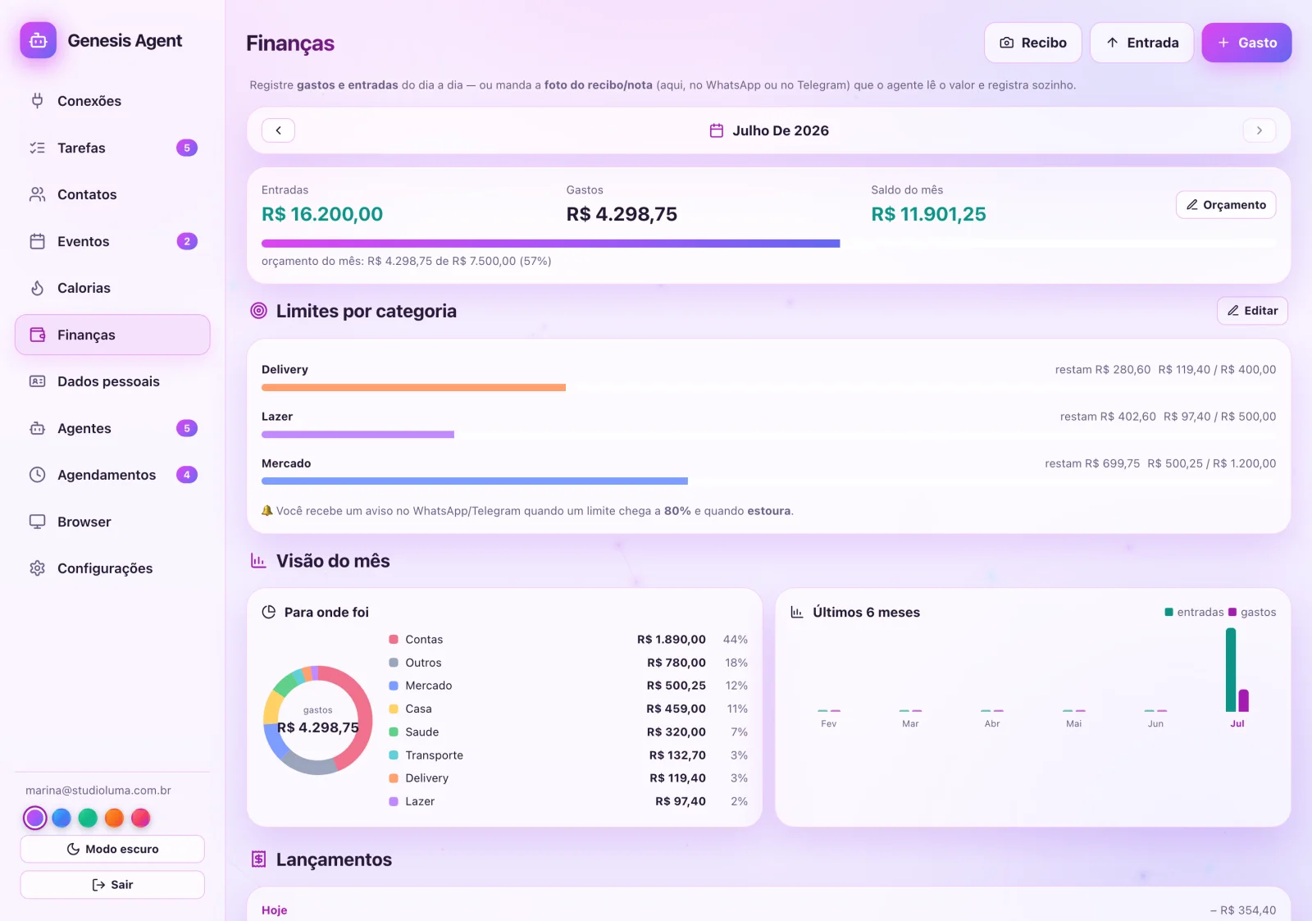Click the Hoje group header in Lançamentos
1312x921 pixels.
pos(275,910)
